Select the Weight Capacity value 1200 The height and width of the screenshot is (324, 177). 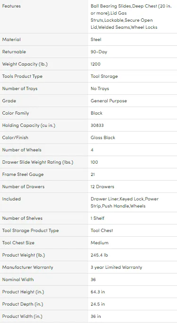pos(95,64)
